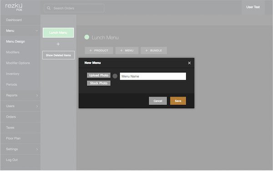Viewport: 273px width, 171px height.
Task: Click Show Deleted Items button
Action: [x=58, y=55]
